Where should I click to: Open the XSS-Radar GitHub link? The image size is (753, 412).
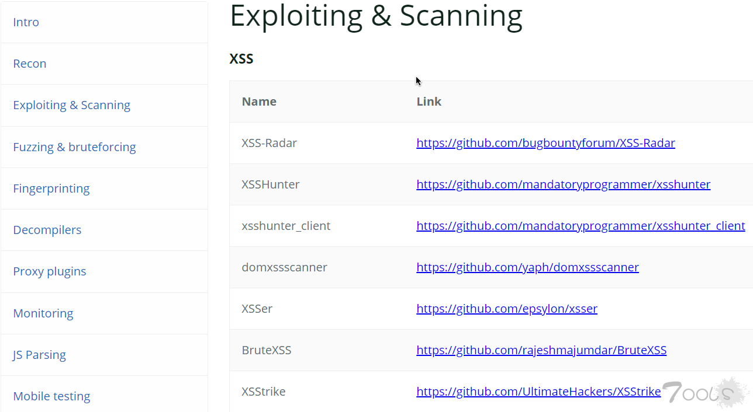coord(545,143)
